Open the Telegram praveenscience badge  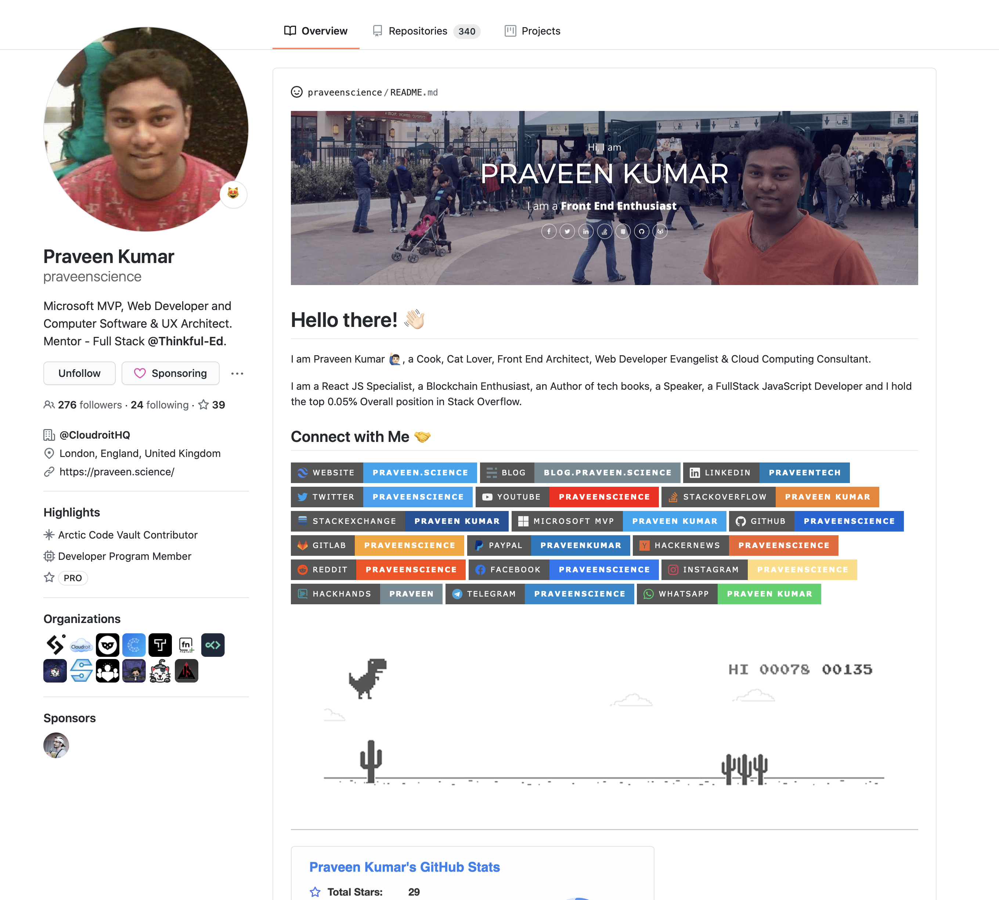point(540,594)
